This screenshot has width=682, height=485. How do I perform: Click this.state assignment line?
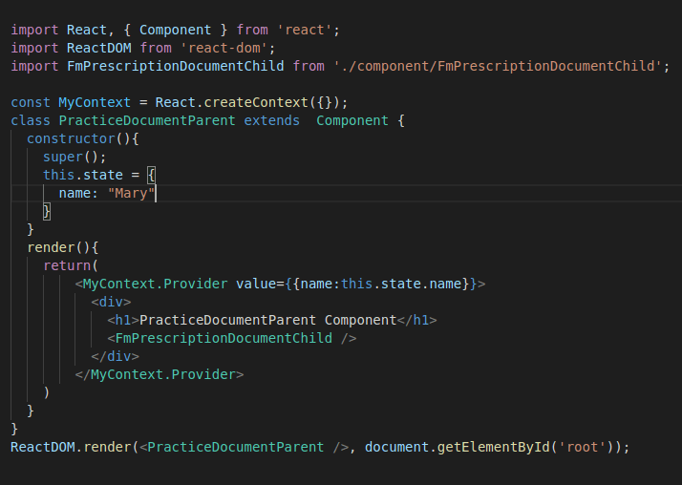(x=98, y=175)
